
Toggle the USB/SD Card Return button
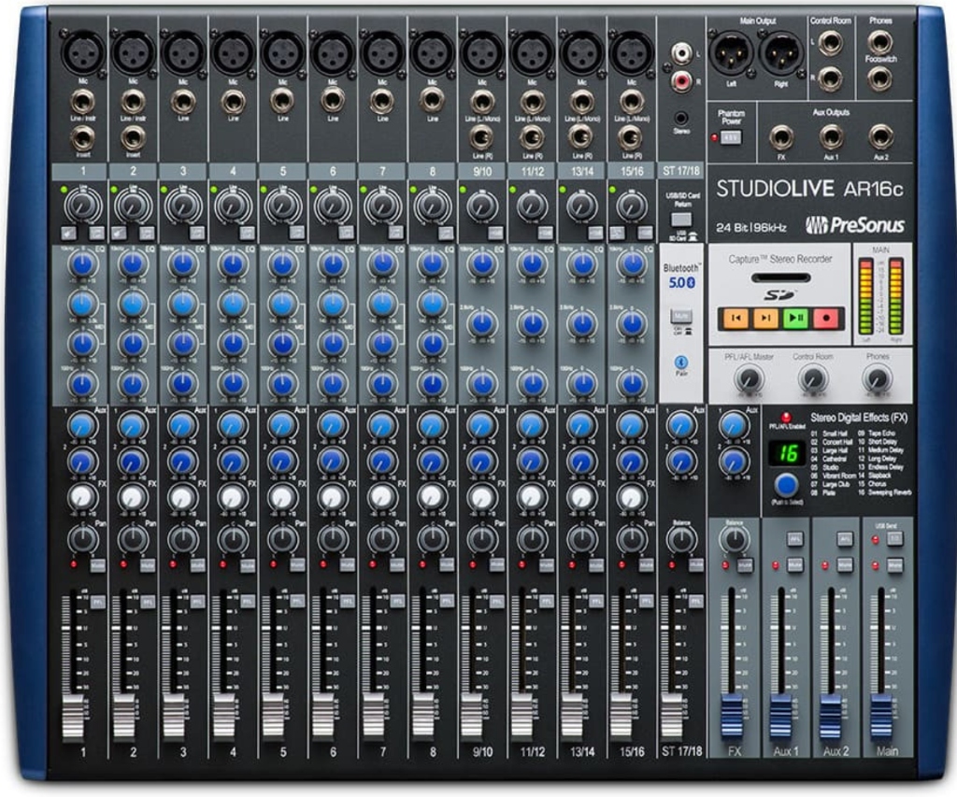(x=681, y=220)
